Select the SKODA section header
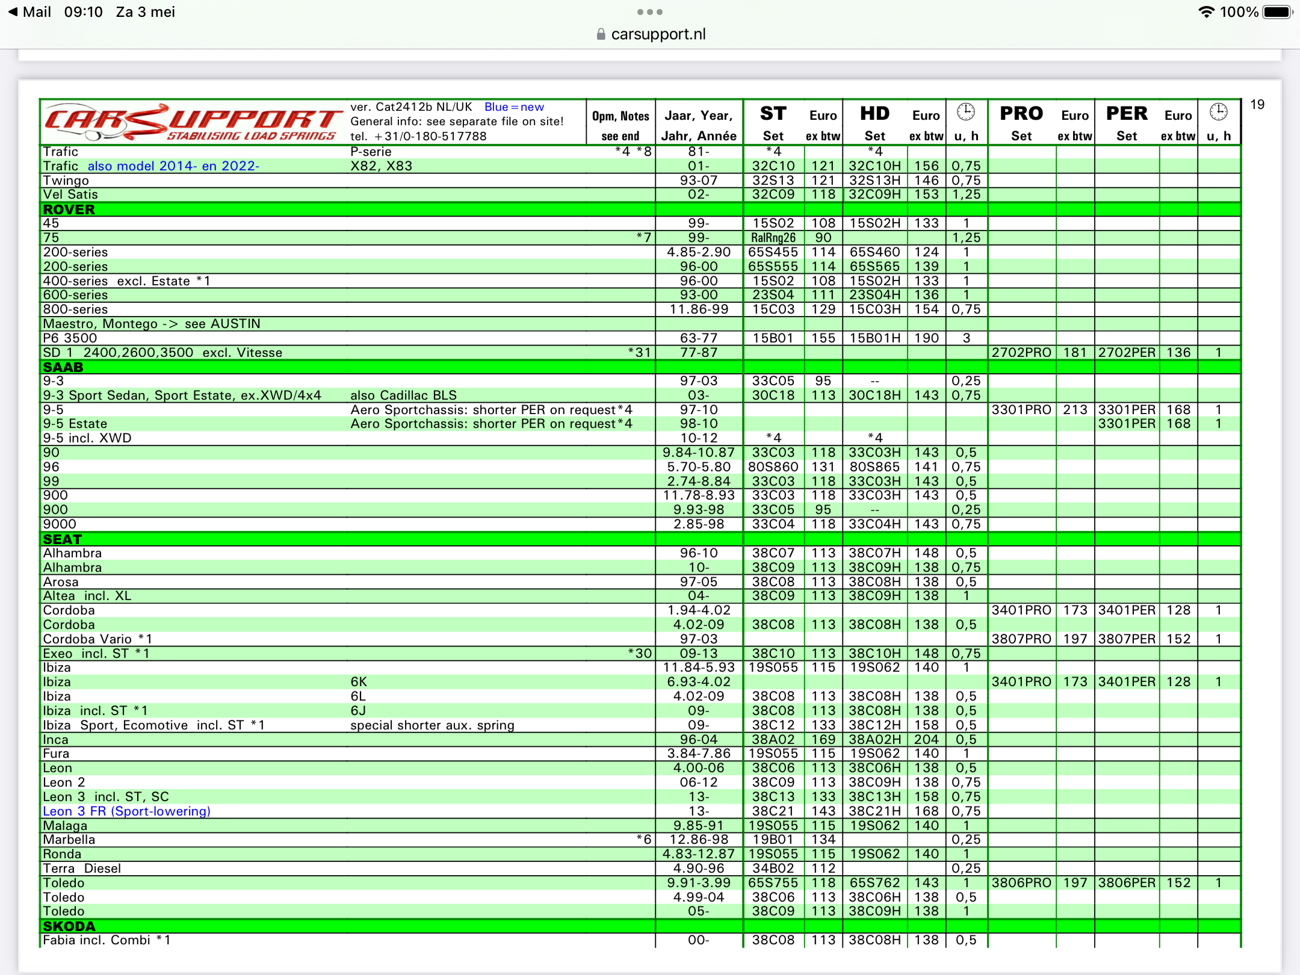 69,926
